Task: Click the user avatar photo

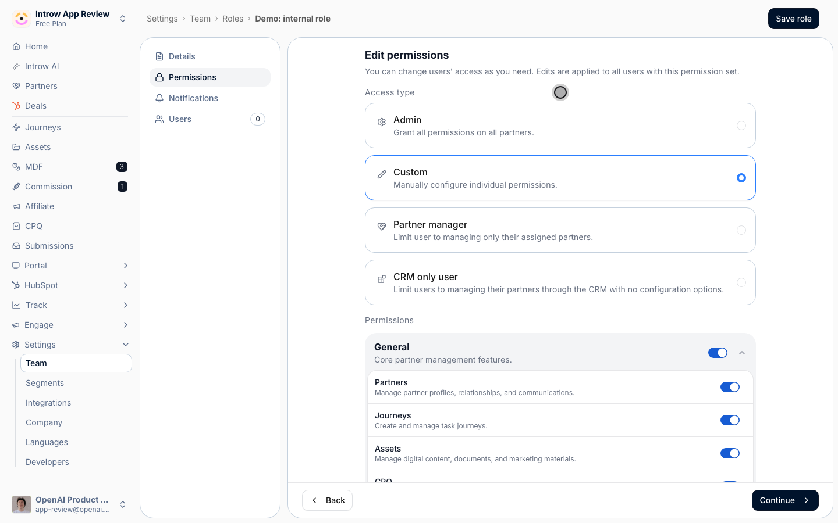Action: pyautogui.click(x=22, y=504)
